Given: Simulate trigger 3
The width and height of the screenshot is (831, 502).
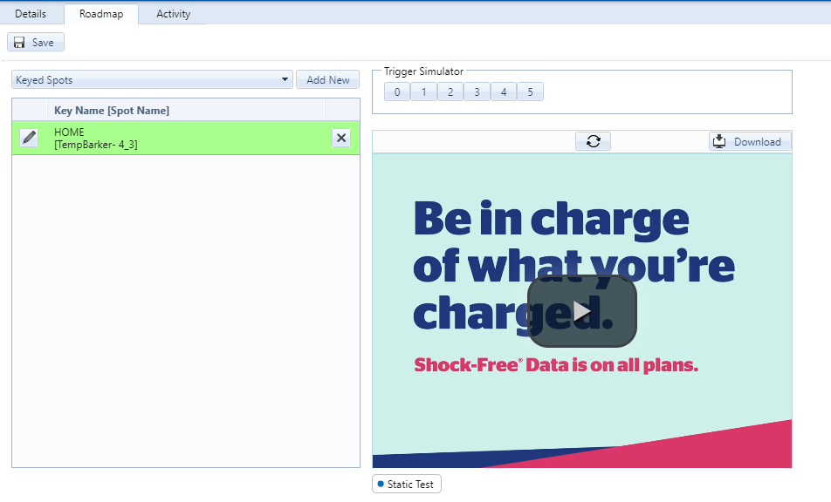Looking at the screenshot, I should [477, 92].
